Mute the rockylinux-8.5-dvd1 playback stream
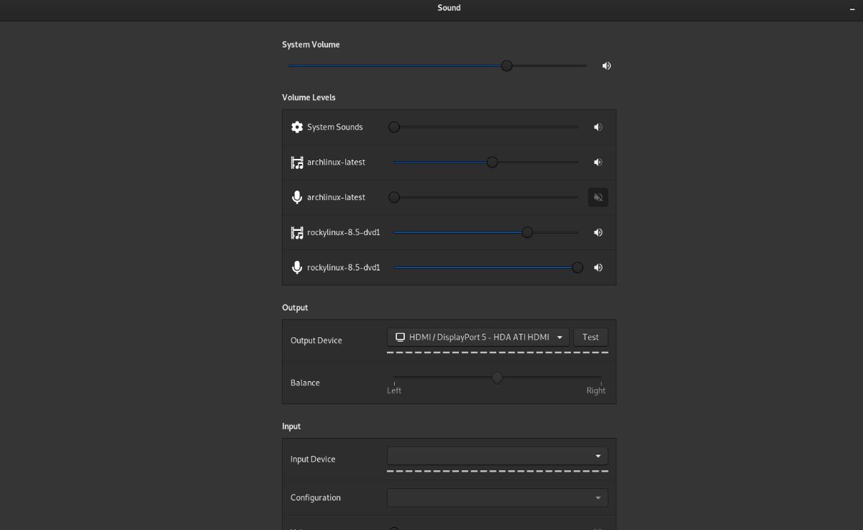The height and width of the screenshot is (530, 863). point(598,232)
